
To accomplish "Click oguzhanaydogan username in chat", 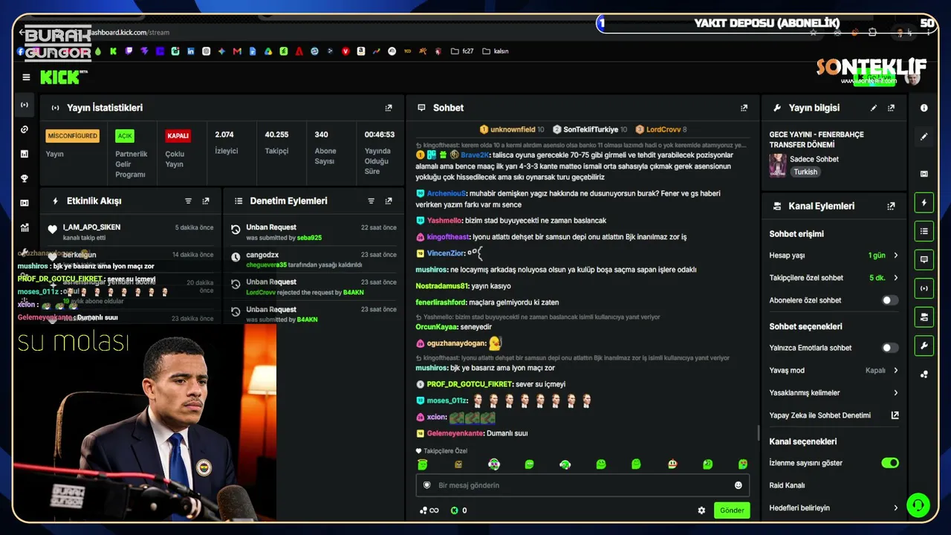I will [x=456, y=343].
